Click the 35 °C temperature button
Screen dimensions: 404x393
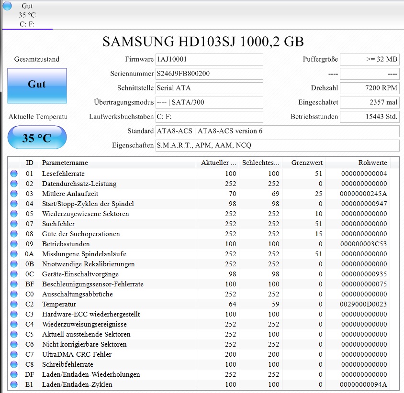[x=37, y=137]
